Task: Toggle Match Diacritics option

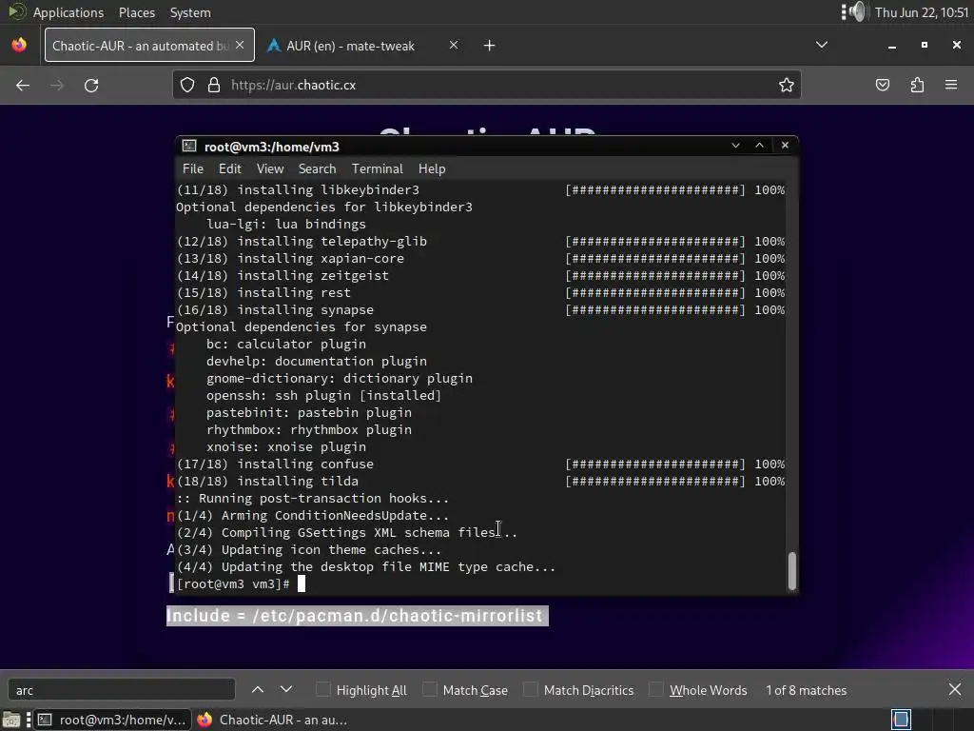Action: coord(531,689)
